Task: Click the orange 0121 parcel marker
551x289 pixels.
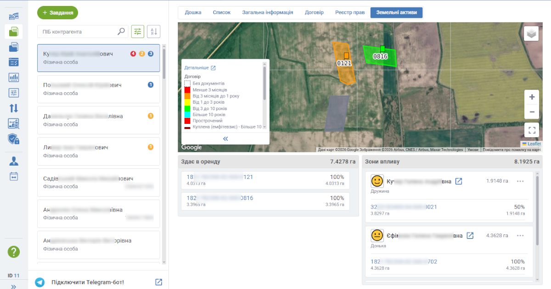Action: (x=346, y=56)
